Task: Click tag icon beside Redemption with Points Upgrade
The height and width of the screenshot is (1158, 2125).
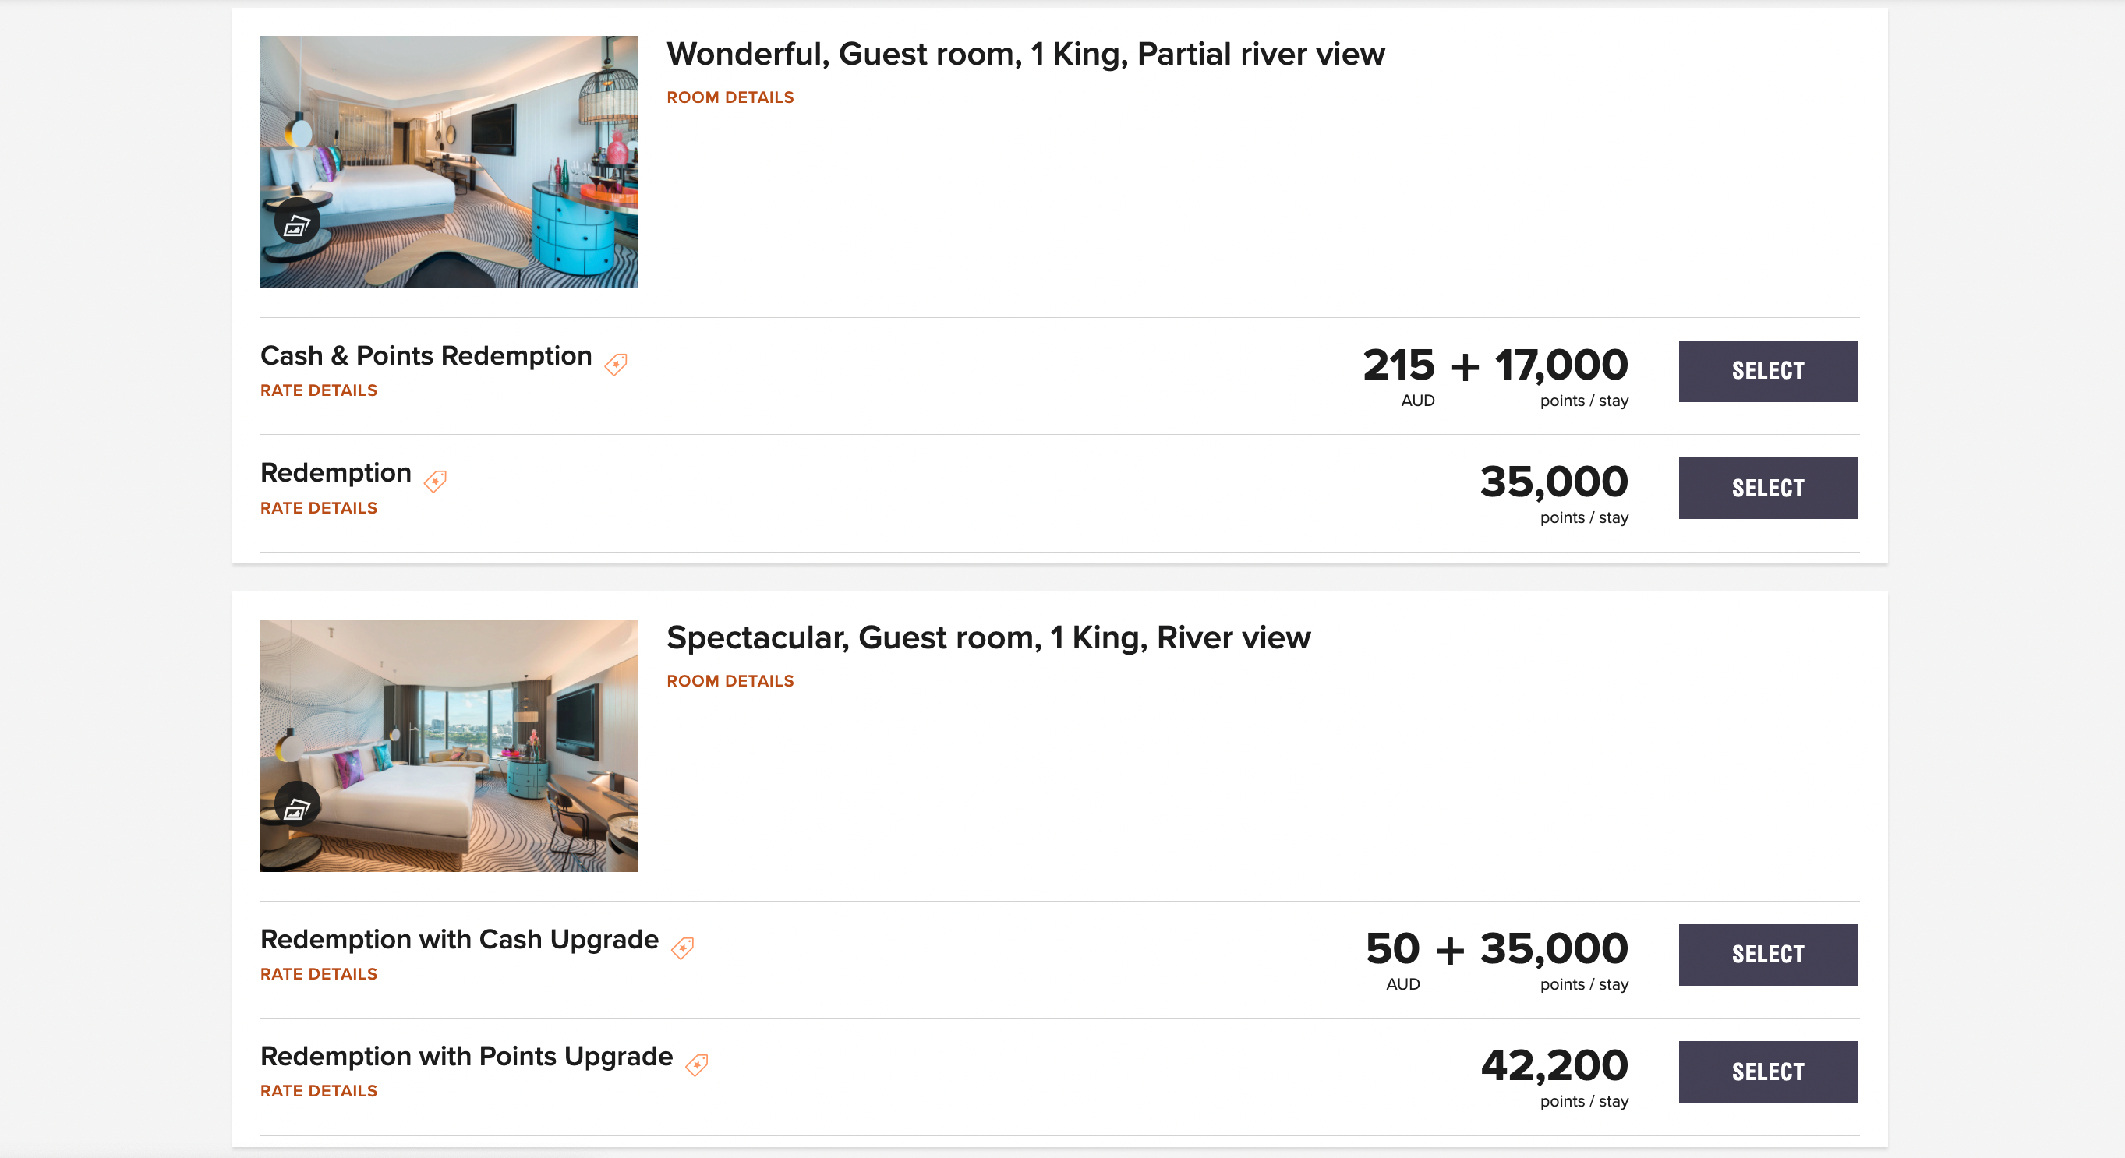Action: click(x=697, y=1064)
